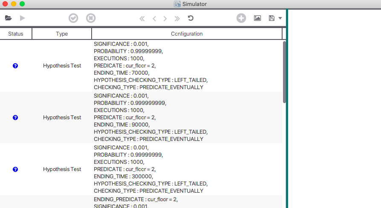Click the cancel X circle icon
The width and height of the screenshot is (381, 208).
pos(91,18)
